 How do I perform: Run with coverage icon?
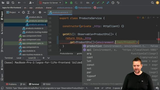pos(76,3)
